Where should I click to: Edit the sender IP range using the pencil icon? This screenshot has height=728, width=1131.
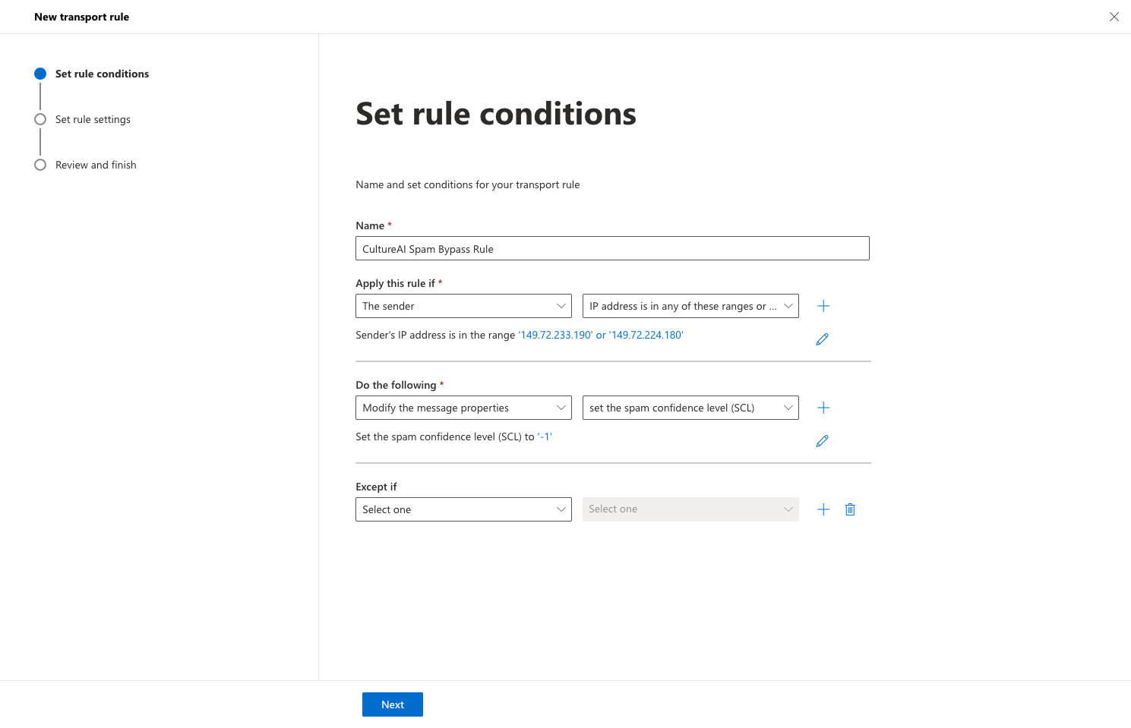coord(822,339)
